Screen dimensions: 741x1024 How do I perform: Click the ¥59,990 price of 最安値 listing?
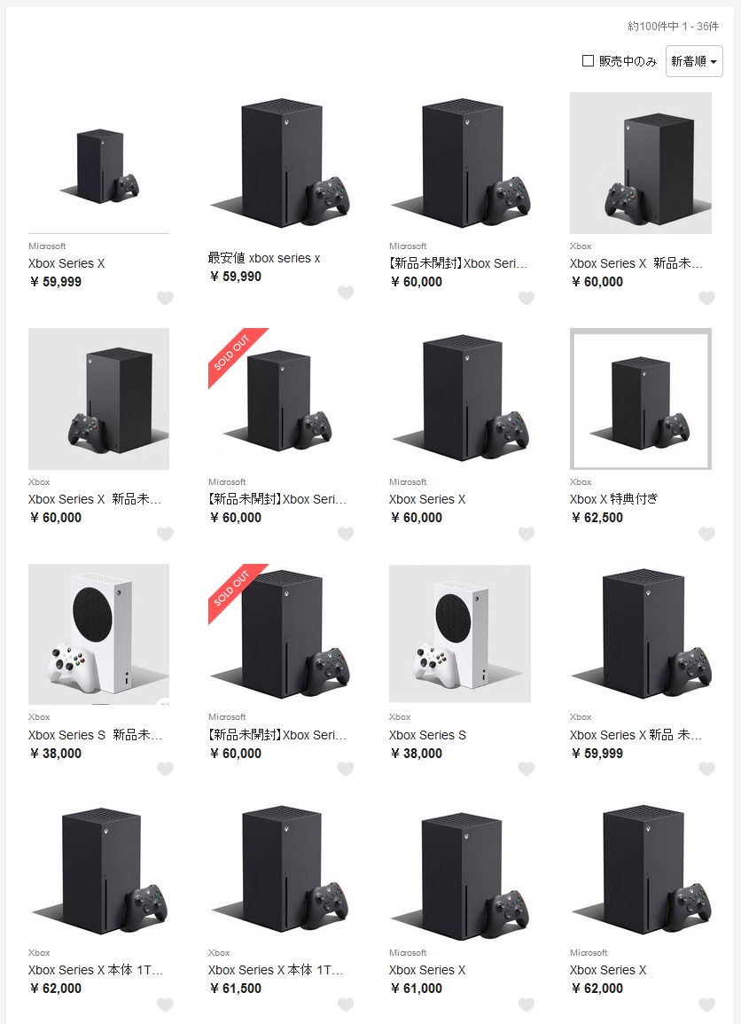(x=236, y=277)
